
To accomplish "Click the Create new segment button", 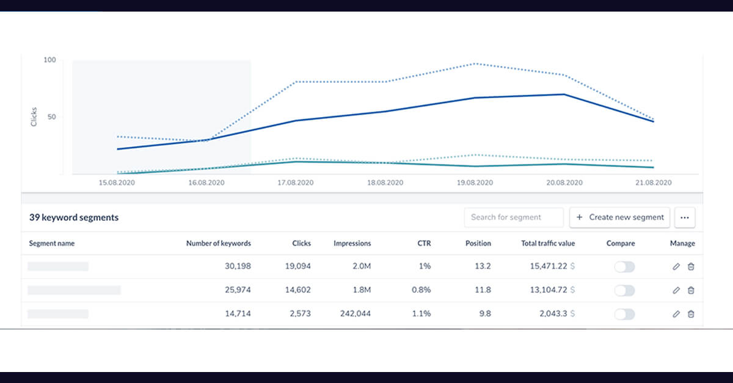I will coord(620,217).
